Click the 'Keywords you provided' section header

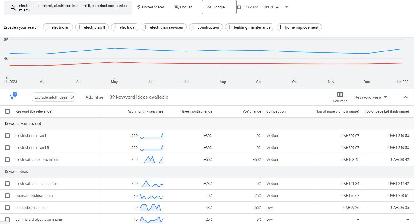[x=23, y=124]
